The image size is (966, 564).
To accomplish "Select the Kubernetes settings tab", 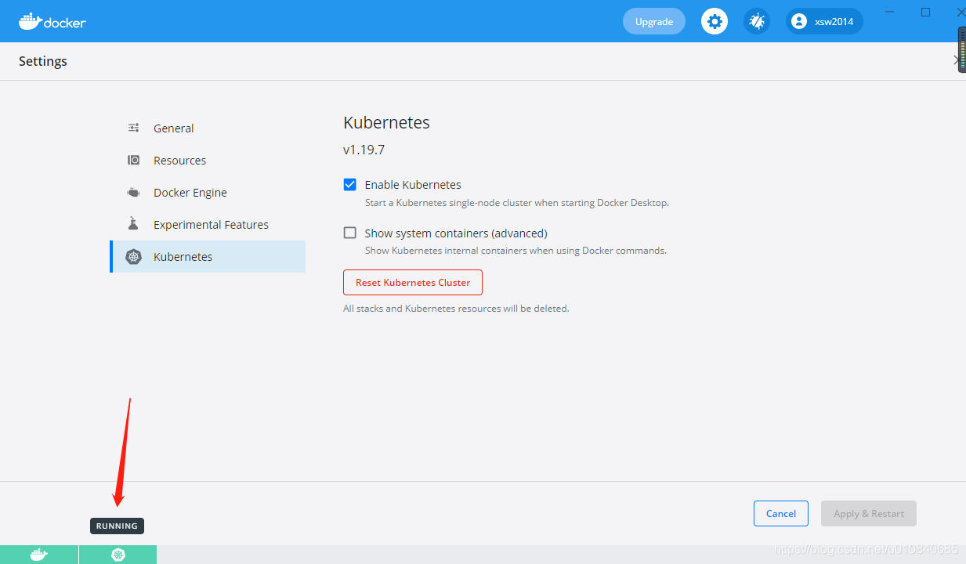I will tap(208, 256).
